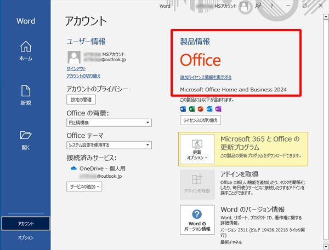Go to the Home (ホーム) page
The image size is (329, 250).
26,51
